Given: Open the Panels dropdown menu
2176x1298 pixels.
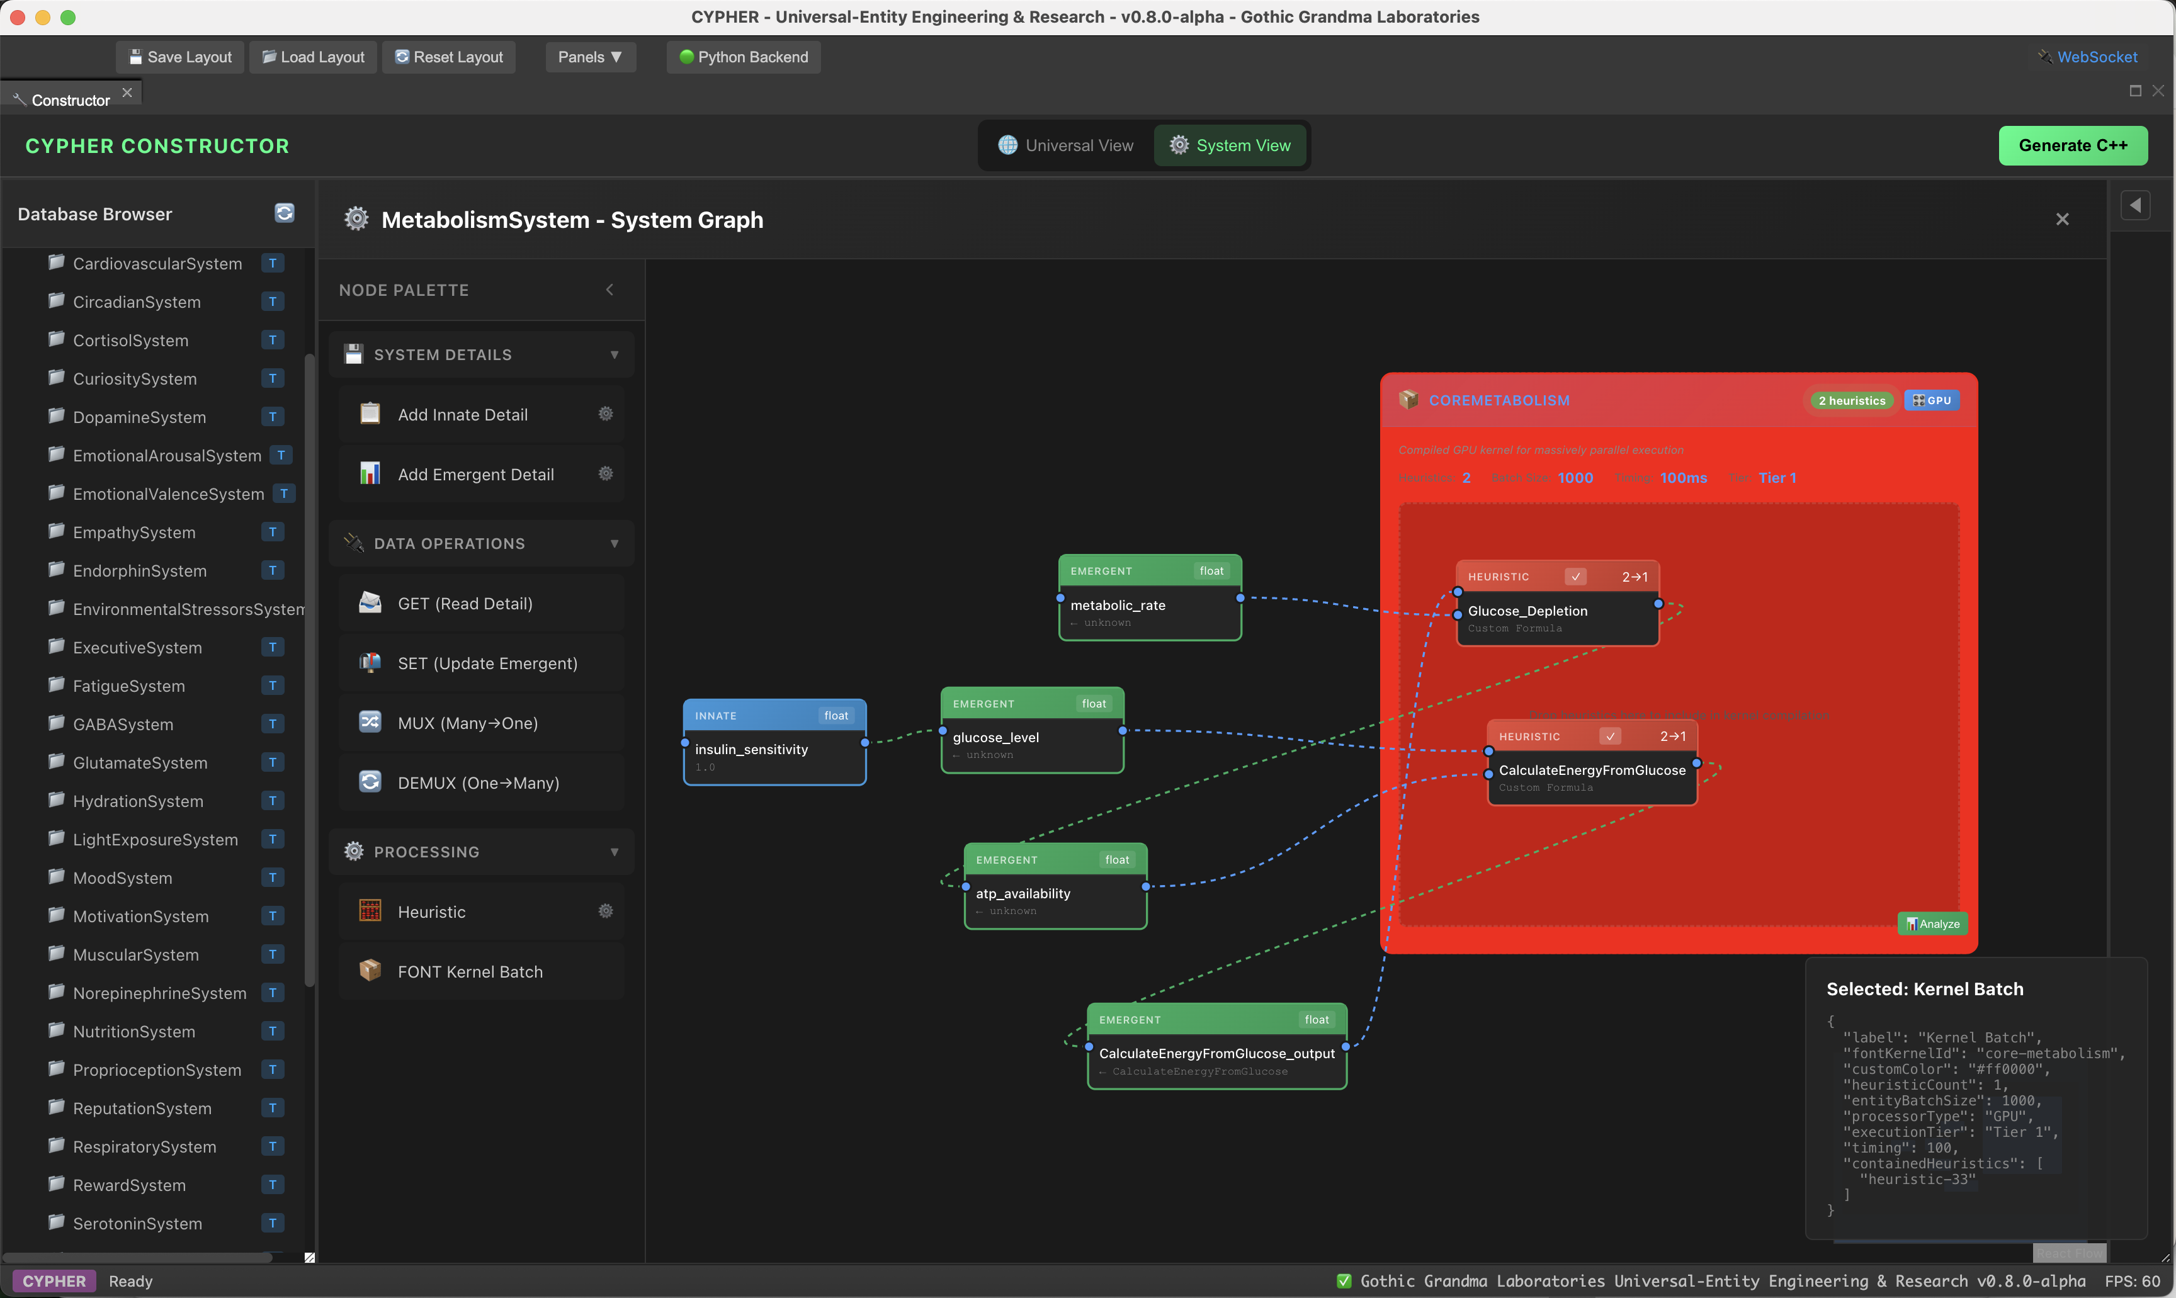Looking at the screenshot, I should tap(589, 57).
